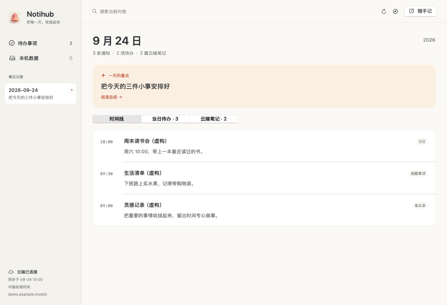
Task: Click the 2 篇云端笔记 summary text
Action: pos(153,54)
